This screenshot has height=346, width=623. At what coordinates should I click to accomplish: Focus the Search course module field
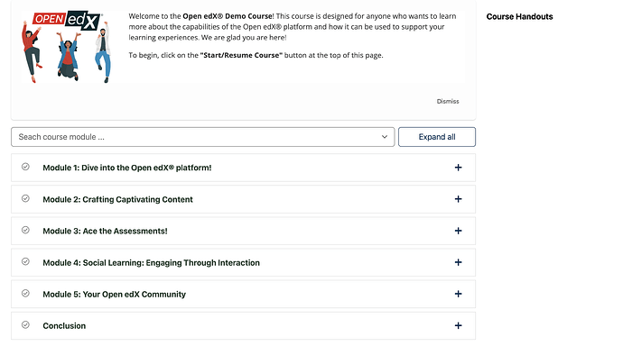point(202,137)
